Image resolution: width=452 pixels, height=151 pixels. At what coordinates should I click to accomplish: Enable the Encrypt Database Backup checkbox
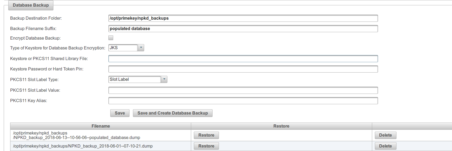(111, 38)
